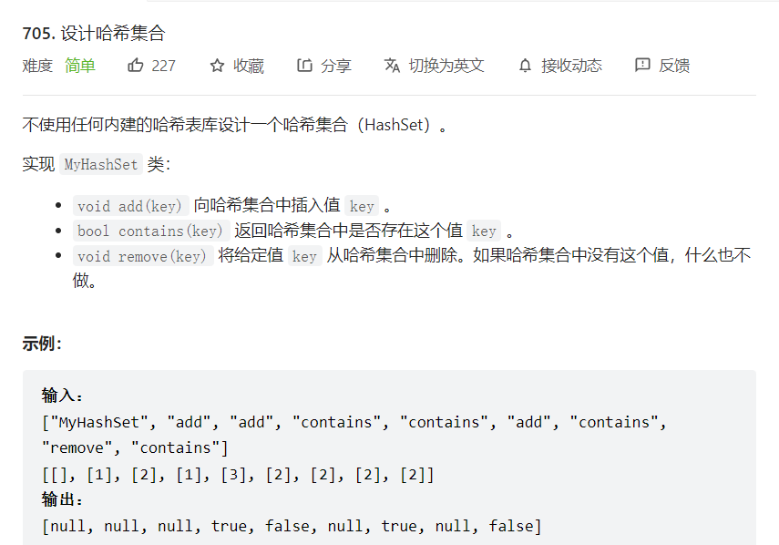The width and height of the screenshot is (779, 545).
Task: Click the MyHashSet inline code
Action: pos(101,164)
